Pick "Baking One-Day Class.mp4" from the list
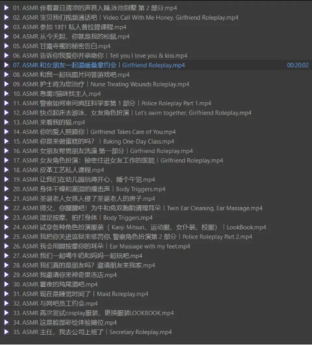The image size is (312, 345). point(94,141)
